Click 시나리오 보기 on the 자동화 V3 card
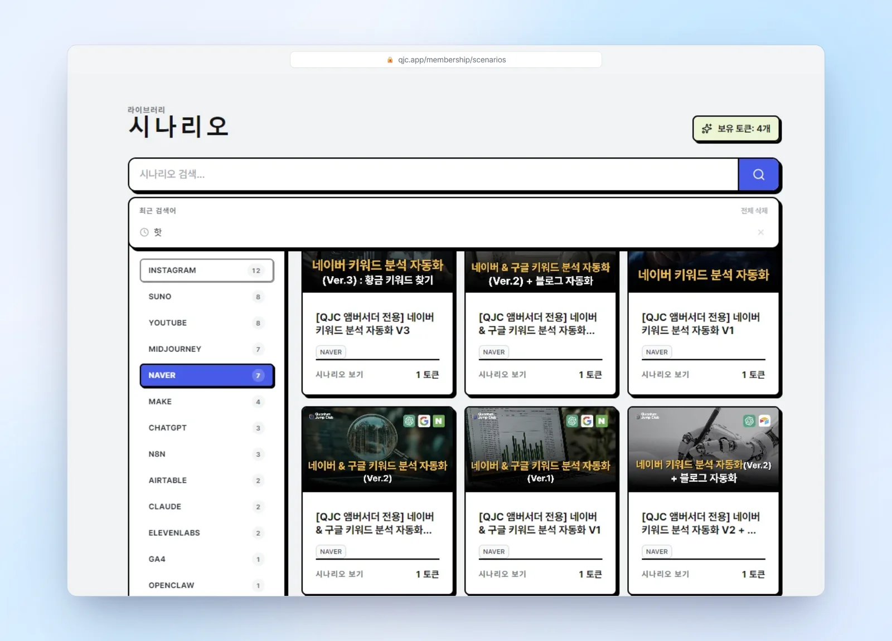The height and width of the screenshot is (641, 892). pos(340,374)
